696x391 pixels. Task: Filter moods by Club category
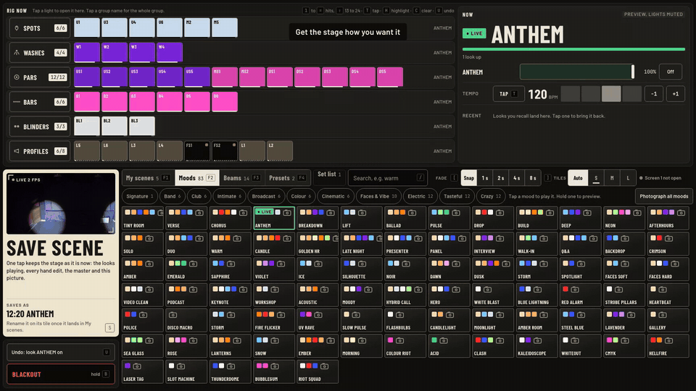click(199, 196)
